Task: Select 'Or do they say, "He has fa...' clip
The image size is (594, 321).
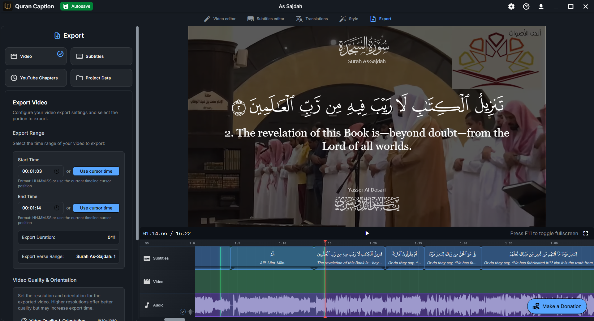Action: point(452,258)
